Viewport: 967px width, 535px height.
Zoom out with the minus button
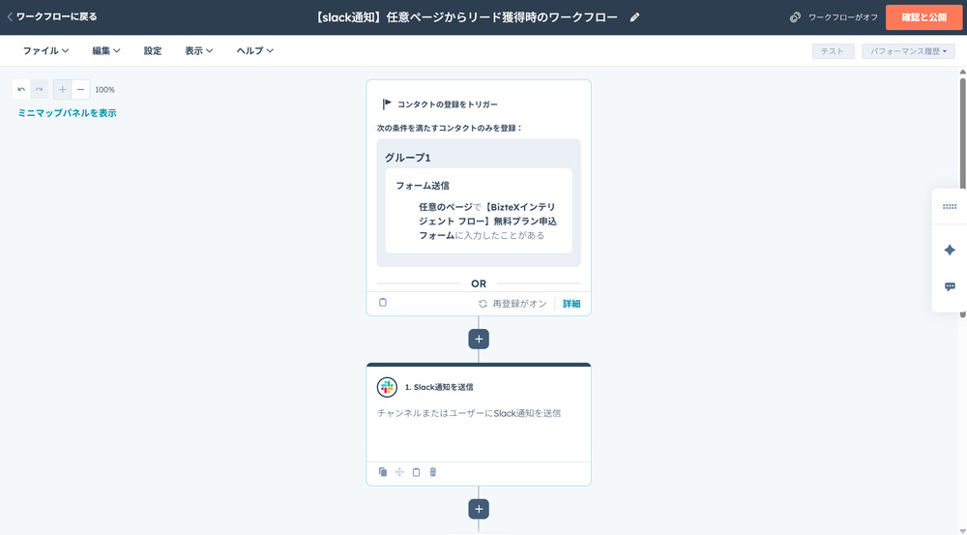click(x=80, y=89)
